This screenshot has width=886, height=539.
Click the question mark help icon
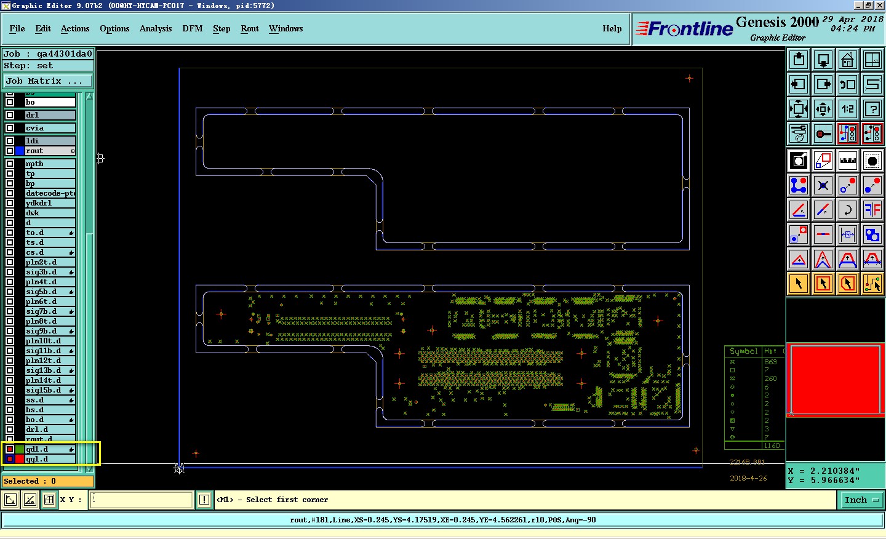[872, 109]
